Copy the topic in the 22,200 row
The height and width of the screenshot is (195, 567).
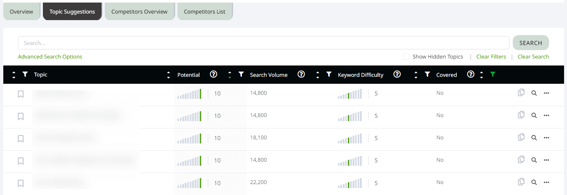tap(521, 182)
